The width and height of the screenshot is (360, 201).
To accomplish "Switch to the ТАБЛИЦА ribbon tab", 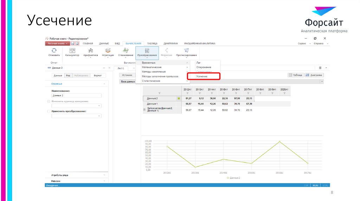I will pyautogui.click(x=152, y=43).
